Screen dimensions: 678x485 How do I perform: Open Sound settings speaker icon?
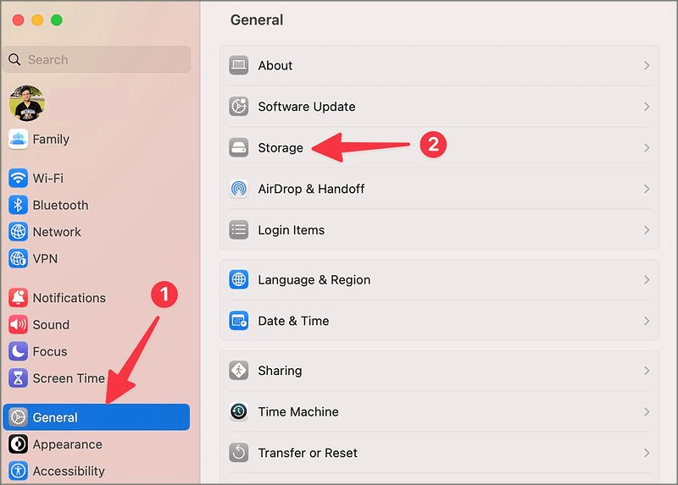tap(19, 324)
